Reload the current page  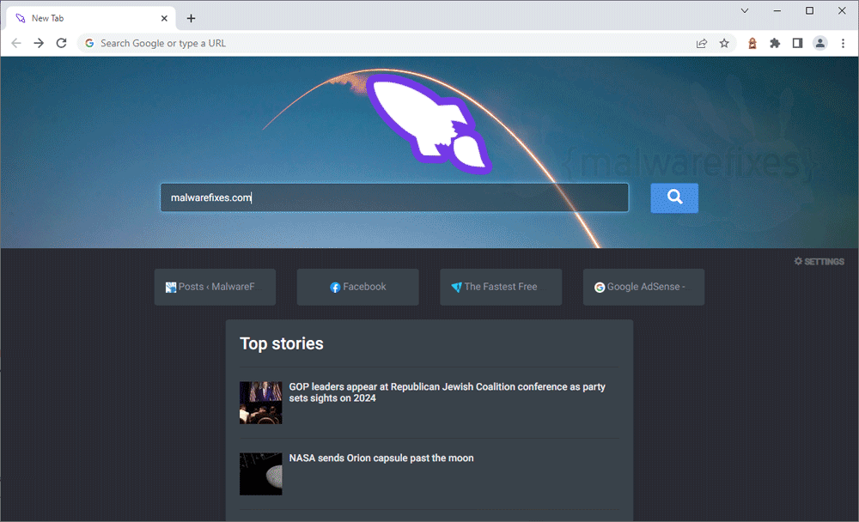tap(61, 43)
